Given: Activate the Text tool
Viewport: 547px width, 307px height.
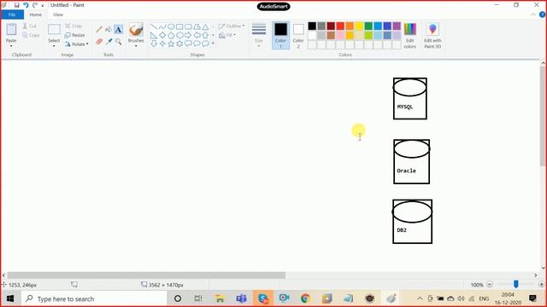Looking at the screenshot, I should 118,30.
